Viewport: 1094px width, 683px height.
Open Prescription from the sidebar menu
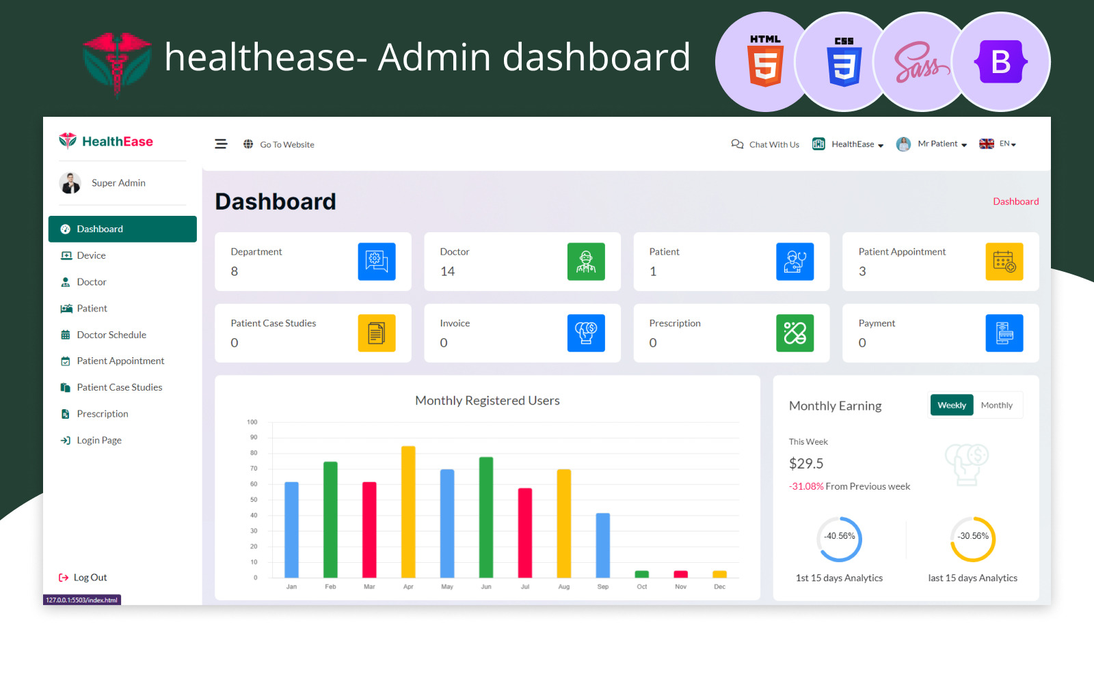coord(103,414)
